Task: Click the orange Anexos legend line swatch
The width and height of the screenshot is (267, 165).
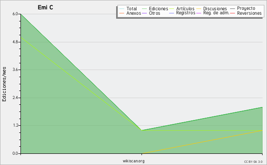Action: (x=122, y=13)
